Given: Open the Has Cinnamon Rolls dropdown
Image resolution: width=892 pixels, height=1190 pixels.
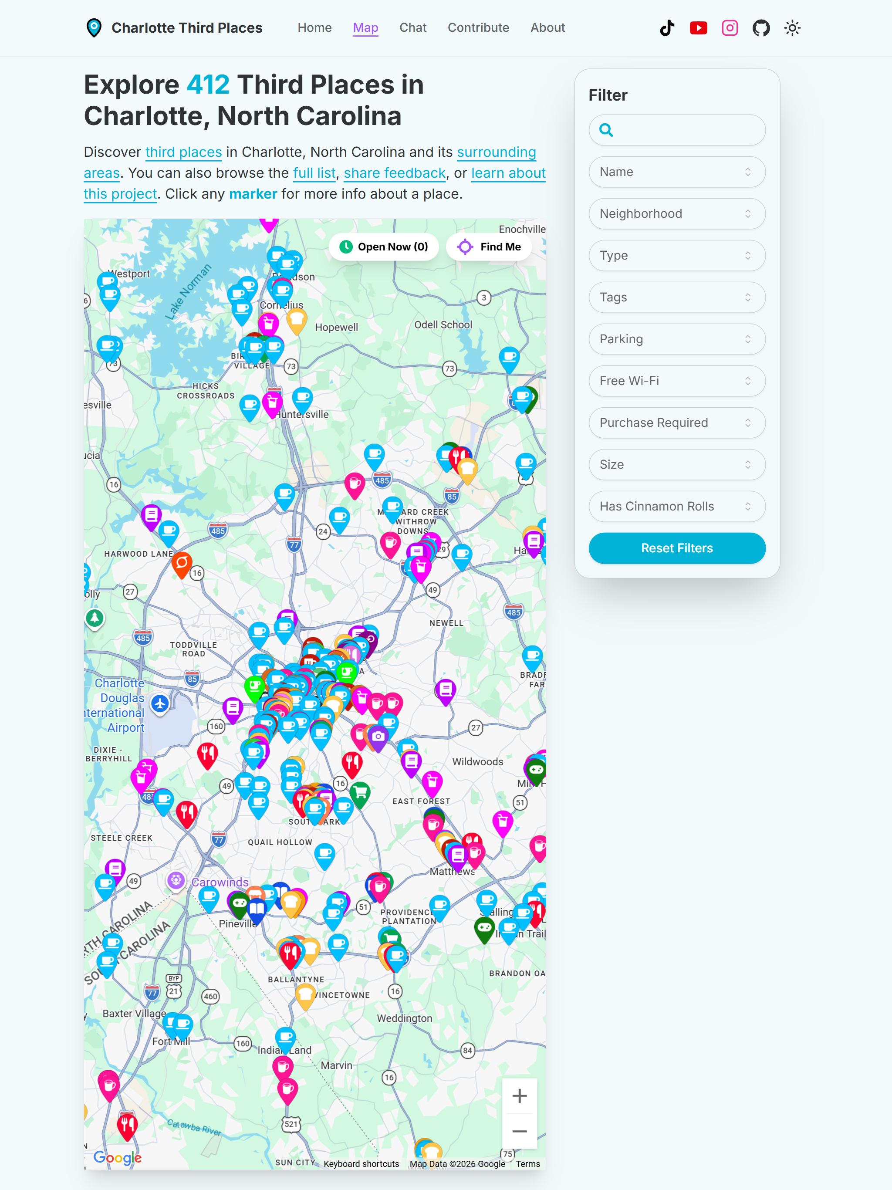Looking at the screenshot, I should (x=677, y=507).
